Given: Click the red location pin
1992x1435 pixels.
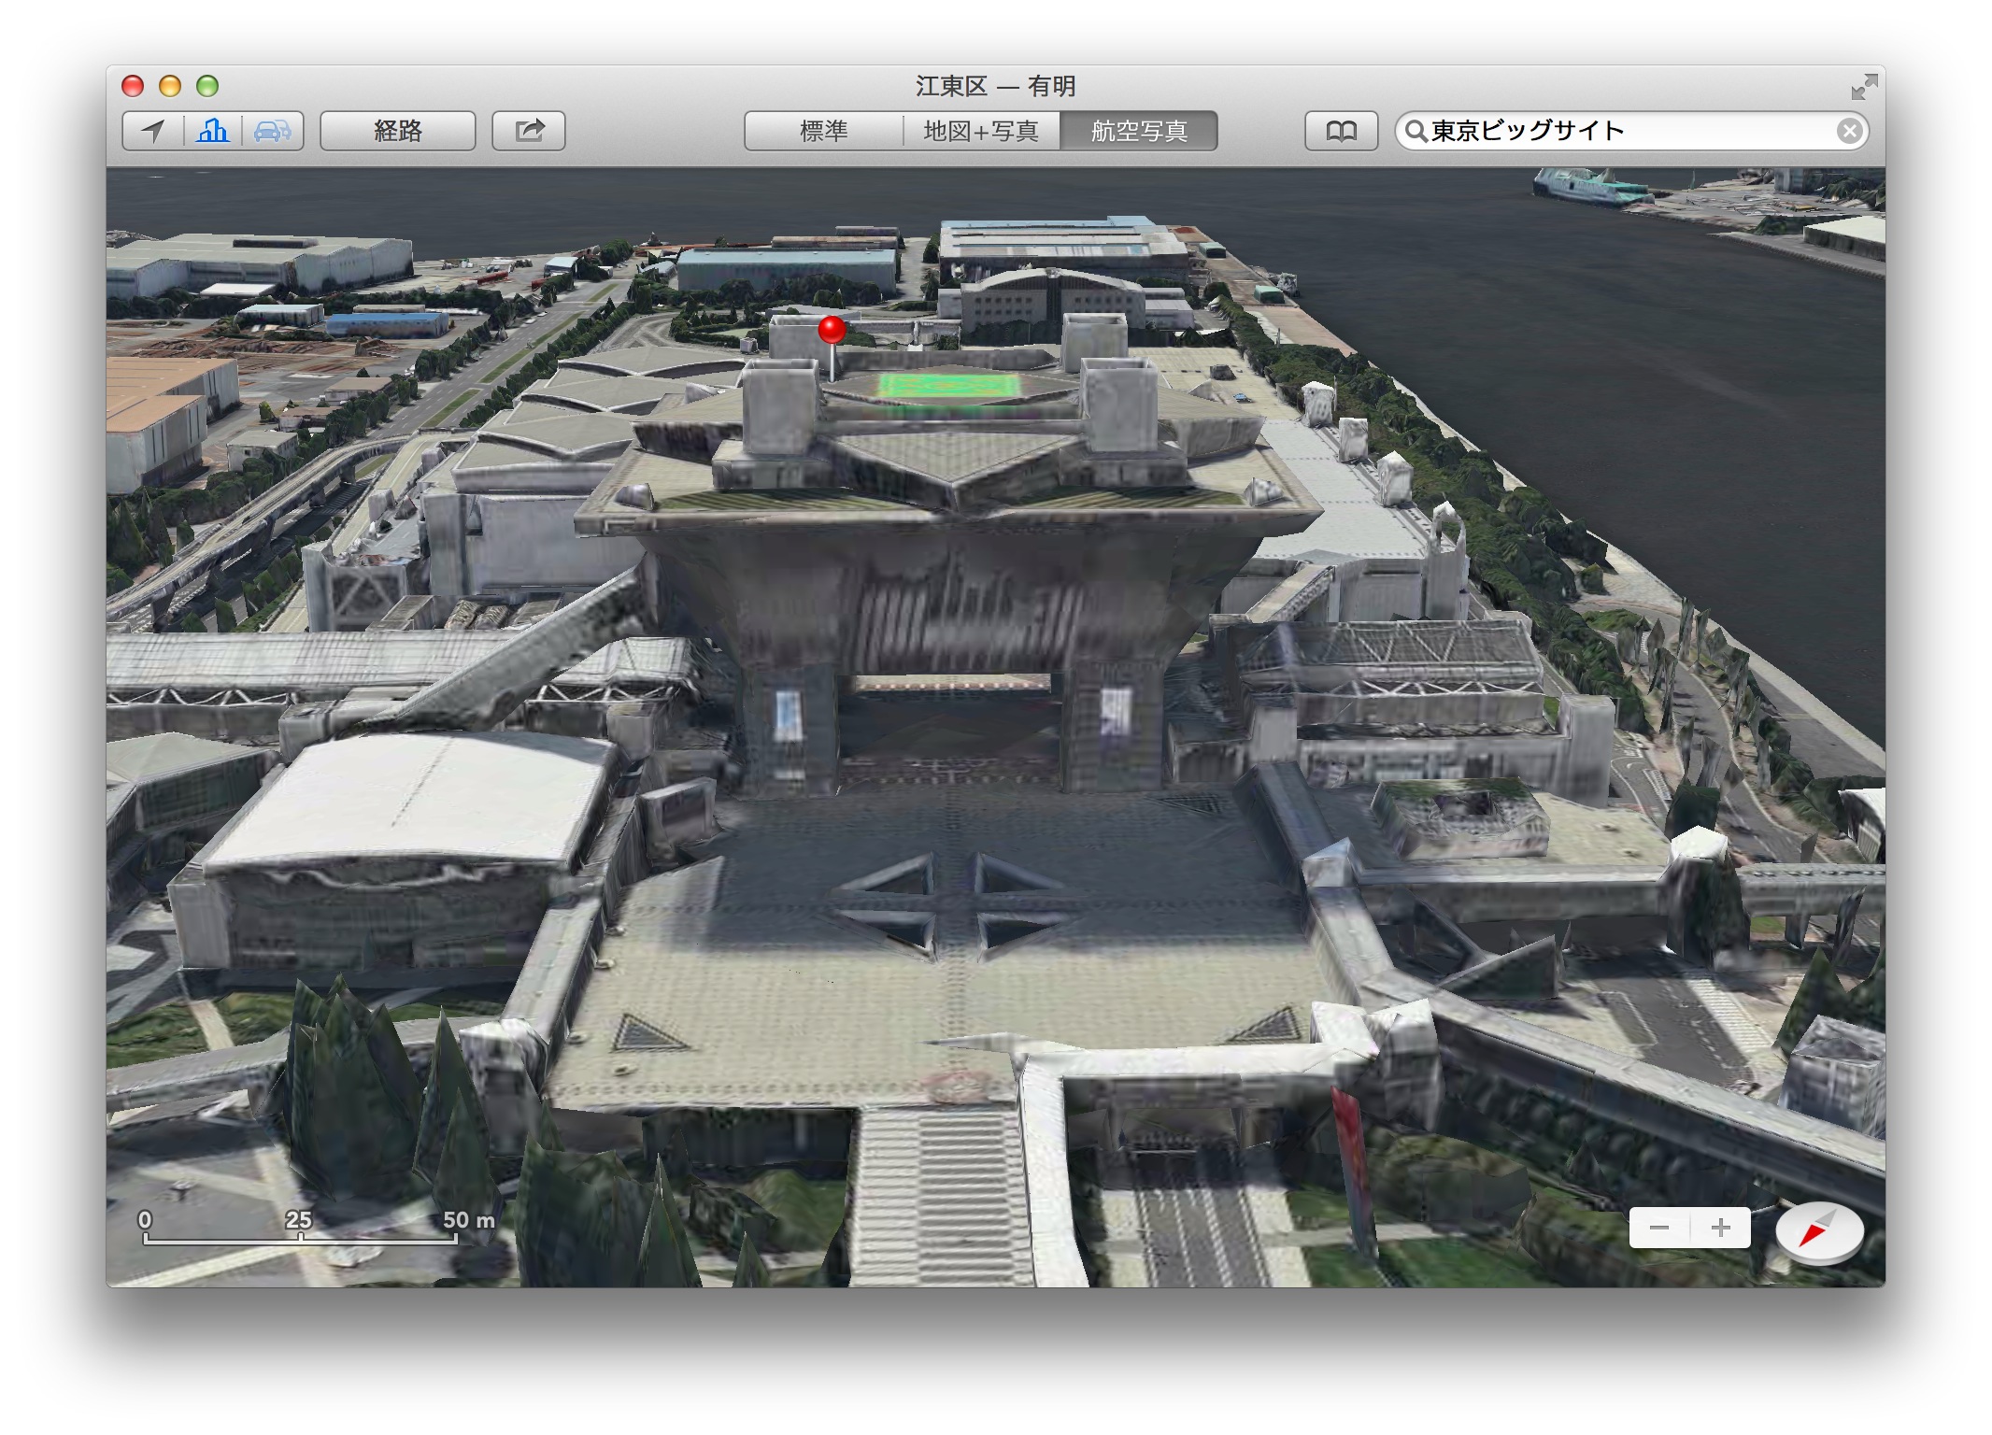Looking at the screenshot, I should pyautogui.click(x=832, y=330).
